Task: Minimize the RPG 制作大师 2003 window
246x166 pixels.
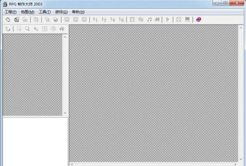Action: coord(217,3)
